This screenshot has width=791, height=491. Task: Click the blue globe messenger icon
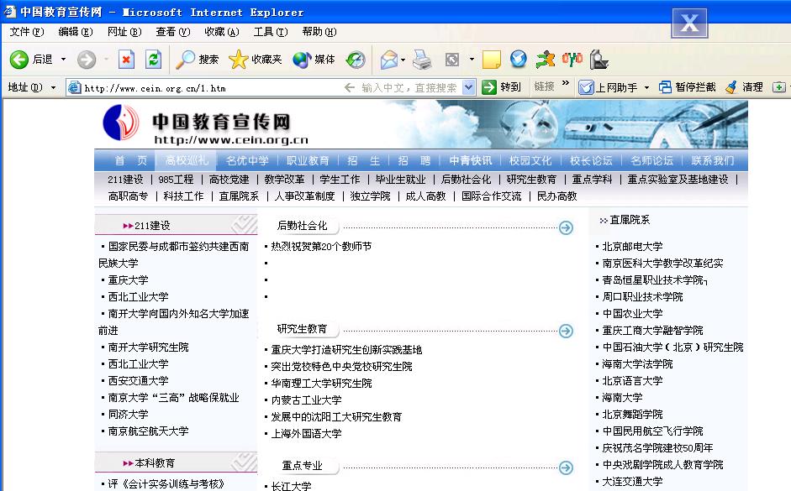pos(518,59)
